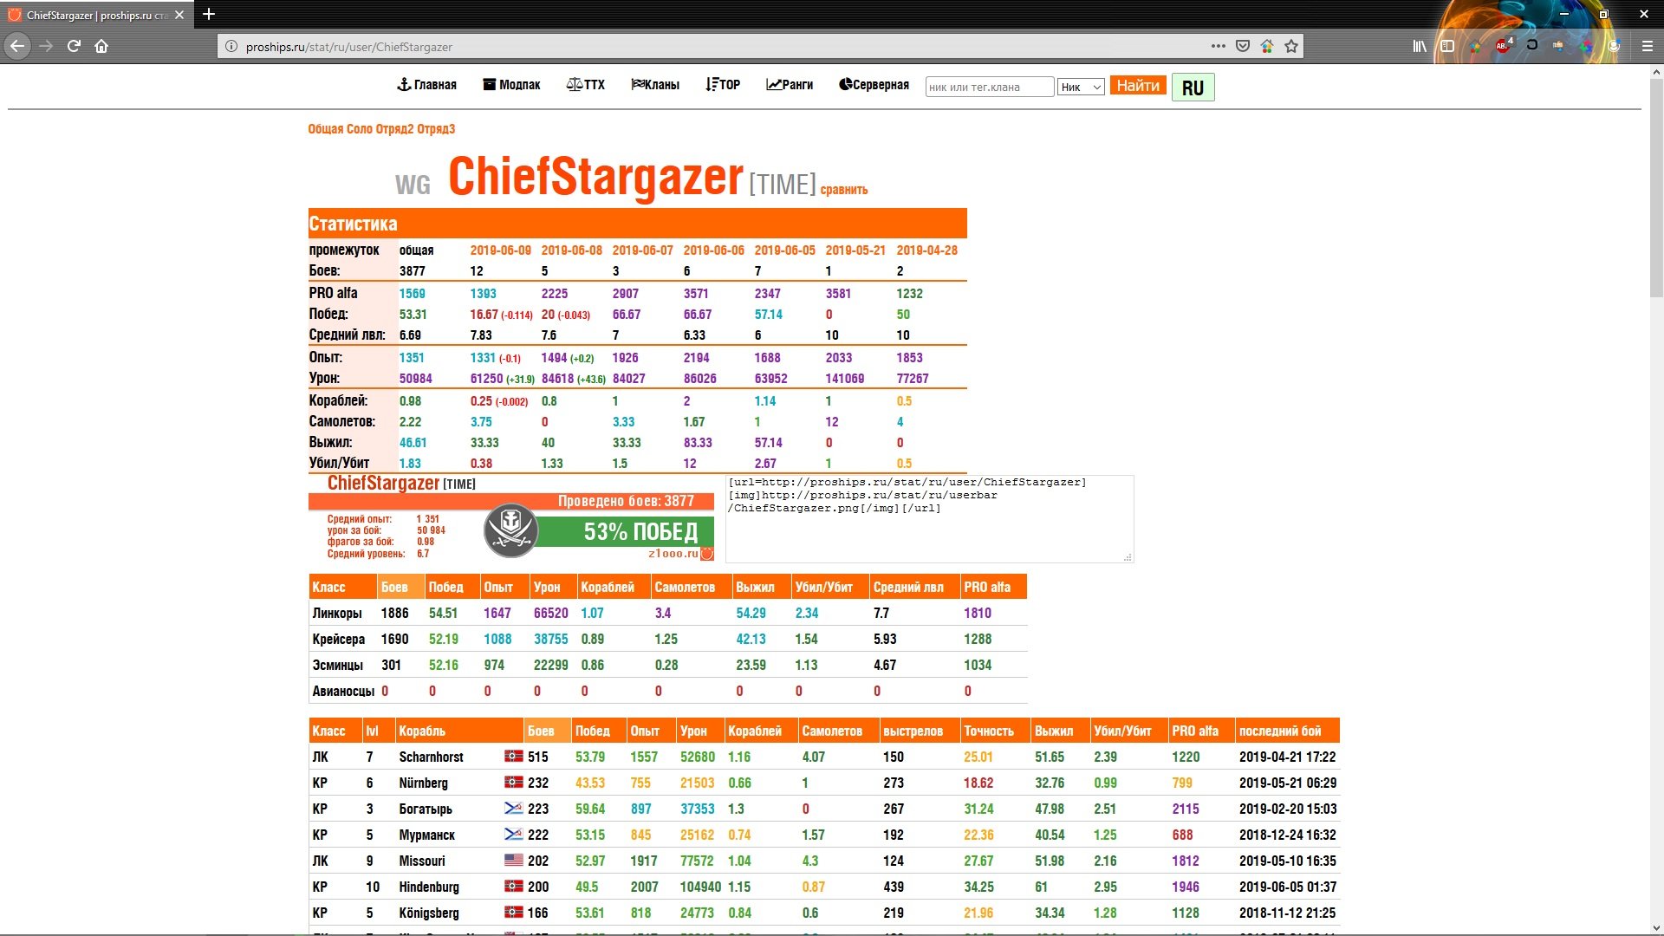
Task: Go to Главная in site navigation
Action: click(426, 85)
